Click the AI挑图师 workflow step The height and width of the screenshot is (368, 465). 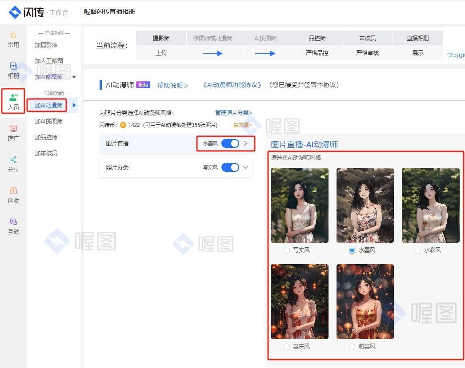point(265,45)
